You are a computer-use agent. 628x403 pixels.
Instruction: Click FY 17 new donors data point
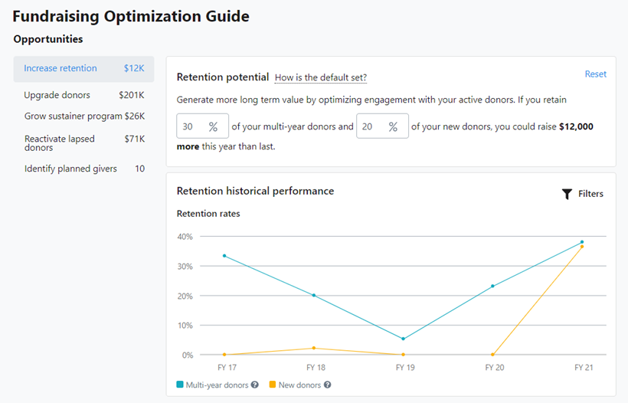[x=224, y=355]
